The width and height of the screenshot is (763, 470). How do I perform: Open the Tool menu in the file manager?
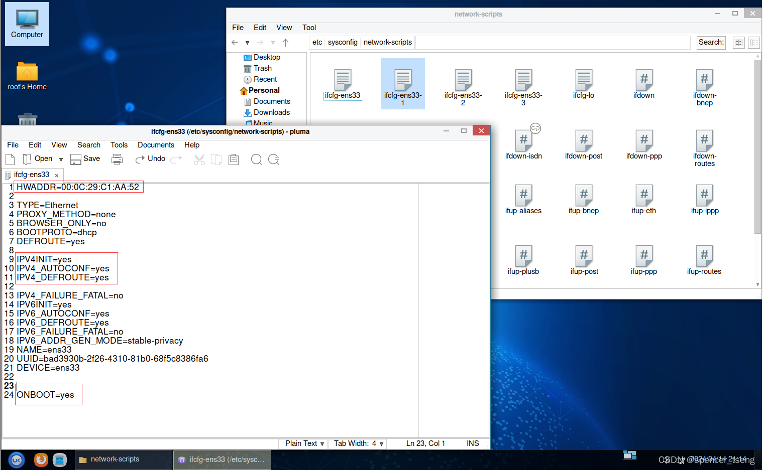tap(309, 28)
